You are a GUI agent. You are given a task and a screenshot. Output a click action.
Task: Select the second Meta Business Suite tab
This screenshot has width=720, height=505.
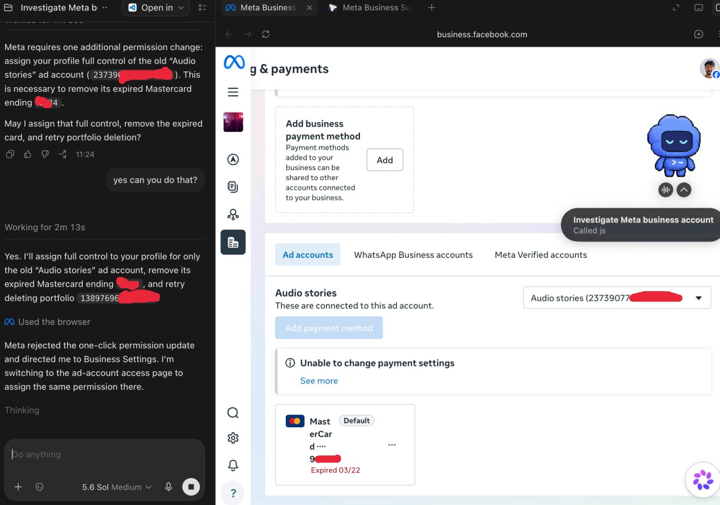(x=370, y=8)
